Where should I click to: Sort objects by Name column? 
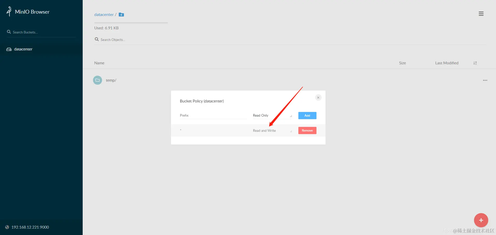click(99, 63)
